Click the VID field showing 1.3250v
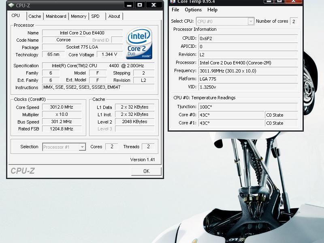Image resolution: width=324 pixels, height=243 pixels. point(248,87)
